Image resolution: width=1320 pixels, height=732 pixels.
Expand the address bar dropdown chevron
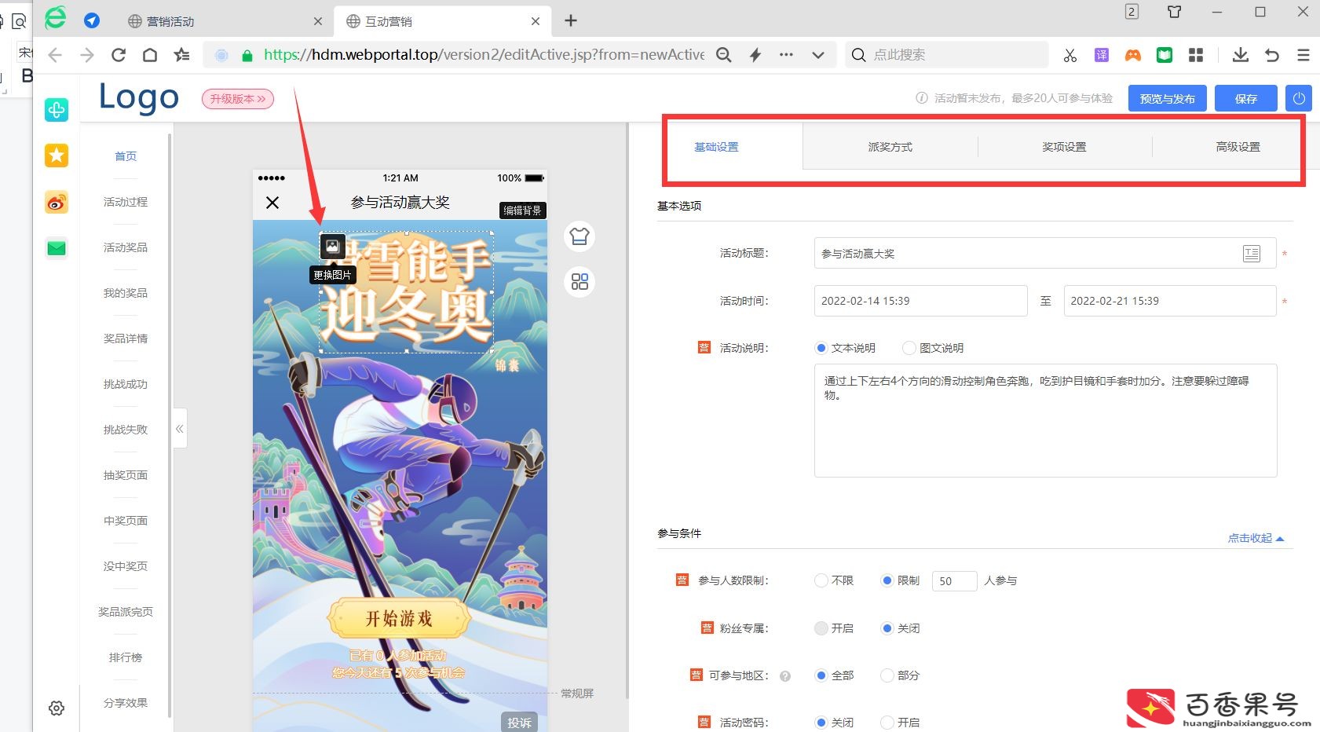click(x=818, y=55)
